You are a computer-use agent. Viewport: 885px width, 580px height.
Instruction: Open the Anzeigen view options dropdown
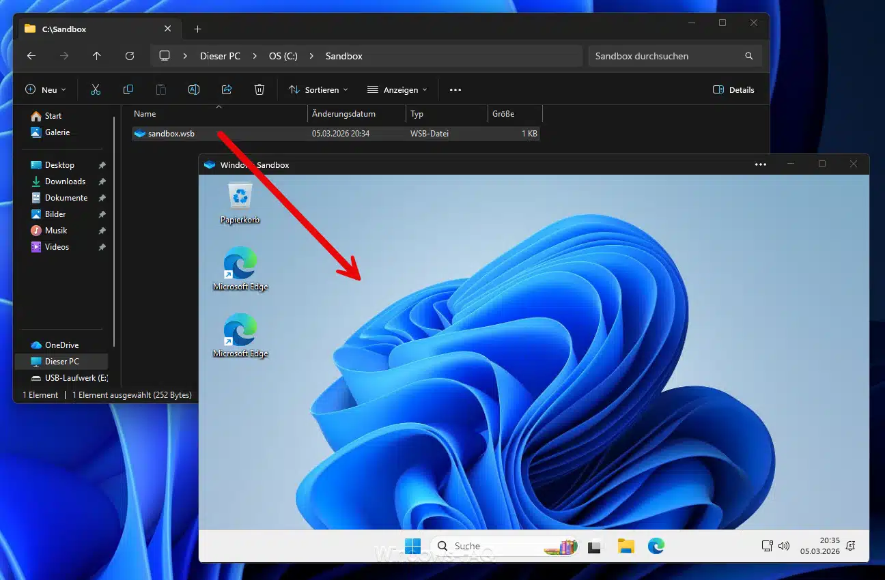[397, 89]
